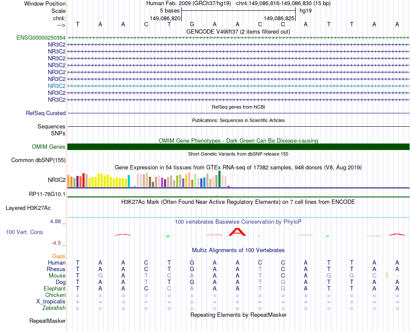Pick the tallest dark green GTEx bar
The width and height of the screenshot is (410, 331).
click(219, 179)
